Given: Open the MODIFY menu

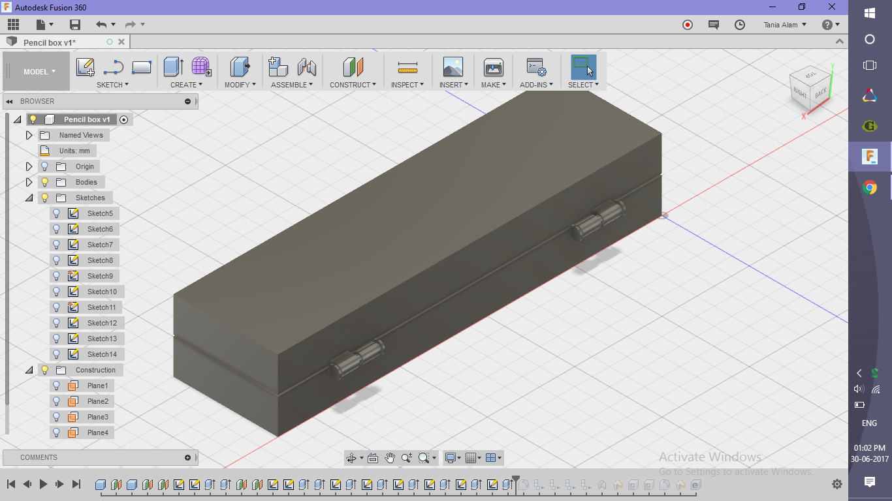Looking at the screenshot, I should coord(240,85).
